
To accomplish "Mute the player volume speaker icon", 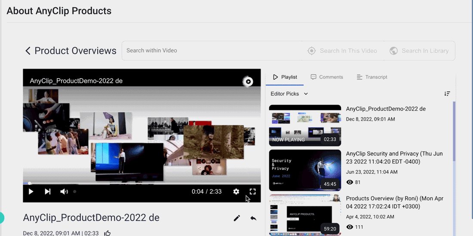I will [64, 191].
